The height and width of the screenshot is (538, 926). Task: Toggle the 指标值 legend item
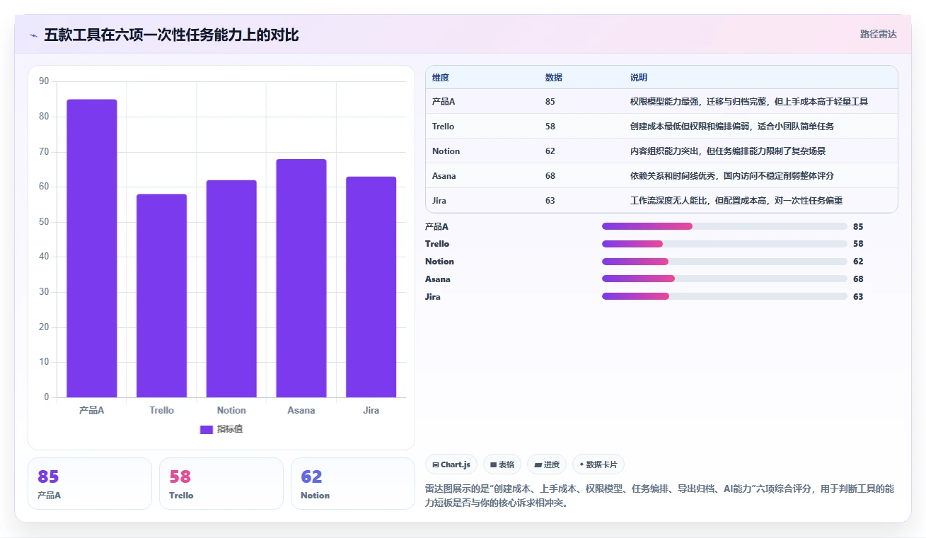click(221, 429)
